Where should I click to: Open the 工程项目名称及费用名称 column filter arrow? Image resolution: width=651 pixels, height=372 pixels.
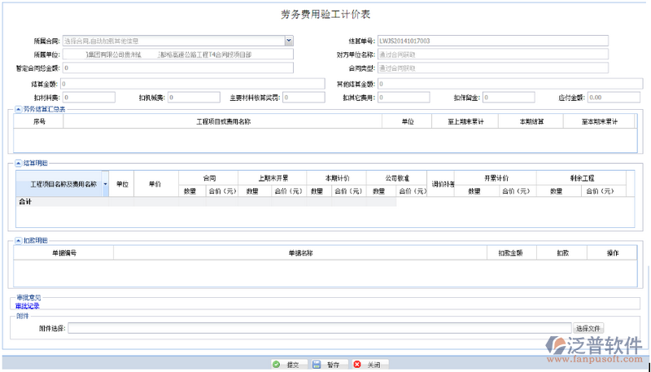105,185
